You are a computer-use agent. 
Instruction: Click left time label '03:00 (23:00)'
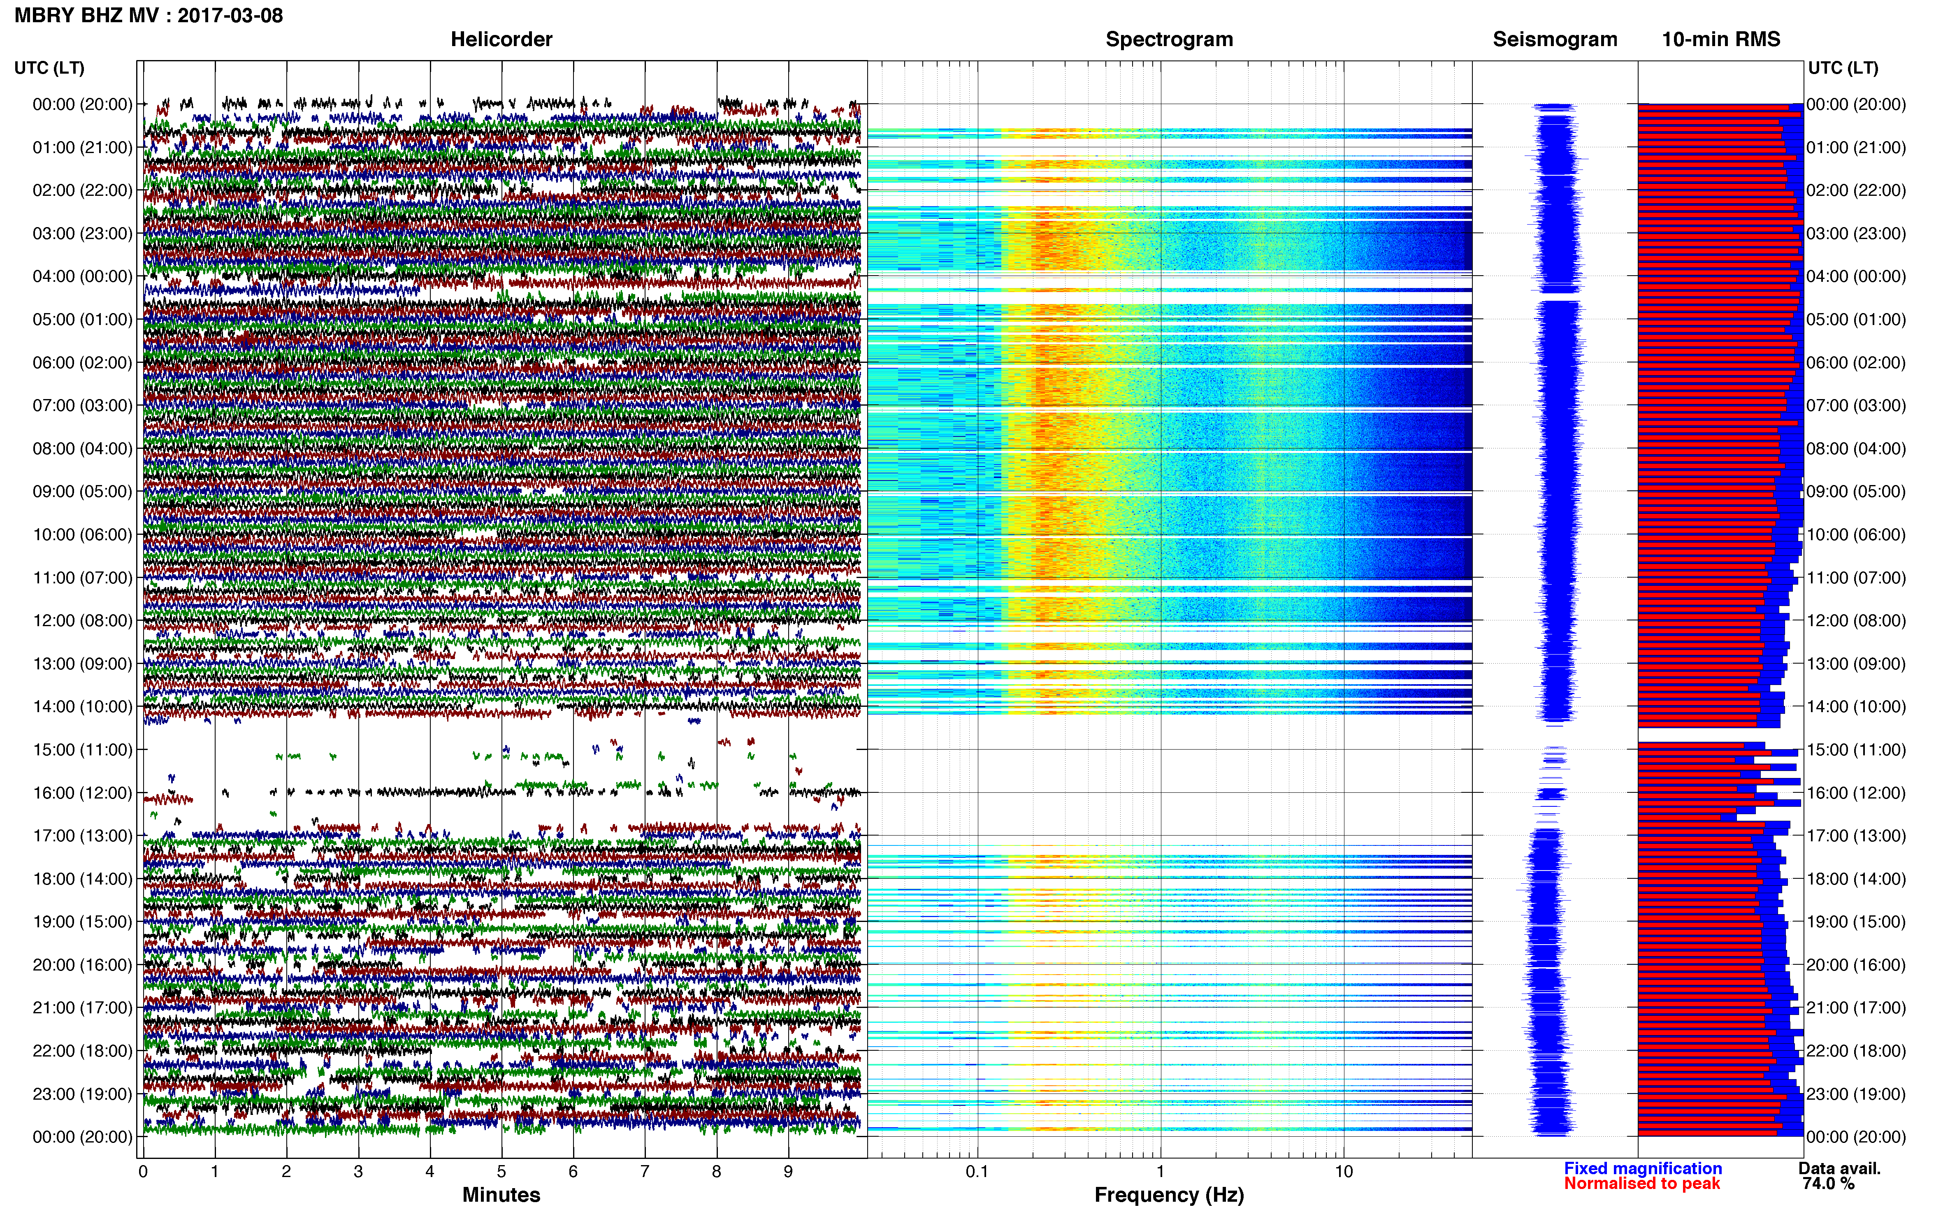(x=82, y=234)
